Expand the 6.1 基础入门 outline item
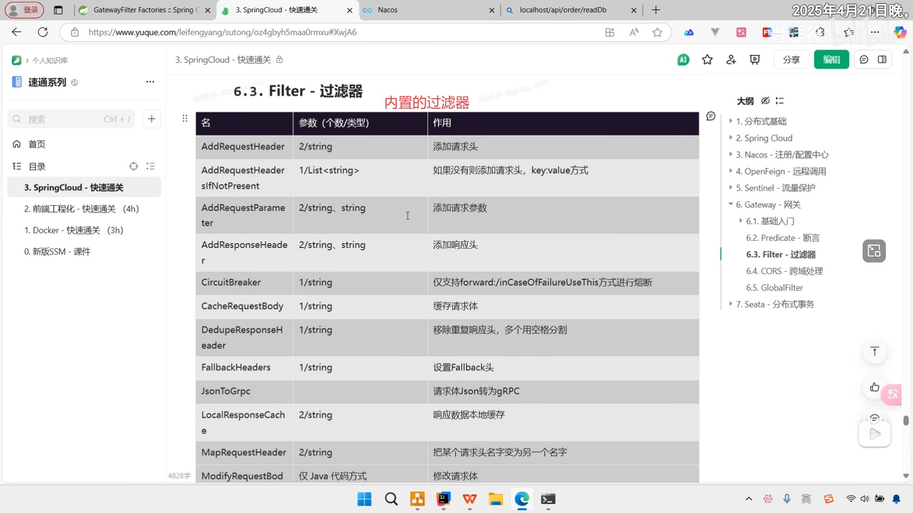This screenshot has width=913, height=513. [x=741, y=221]
